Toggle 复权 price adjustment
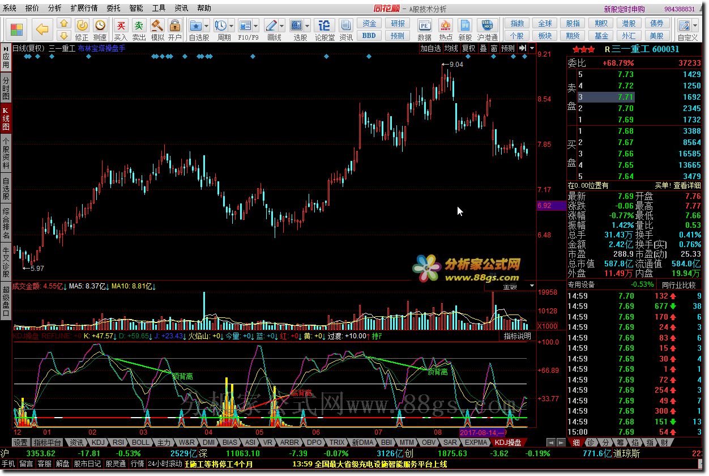This screenshot has height=476, width=709. [x=468, y=48]
